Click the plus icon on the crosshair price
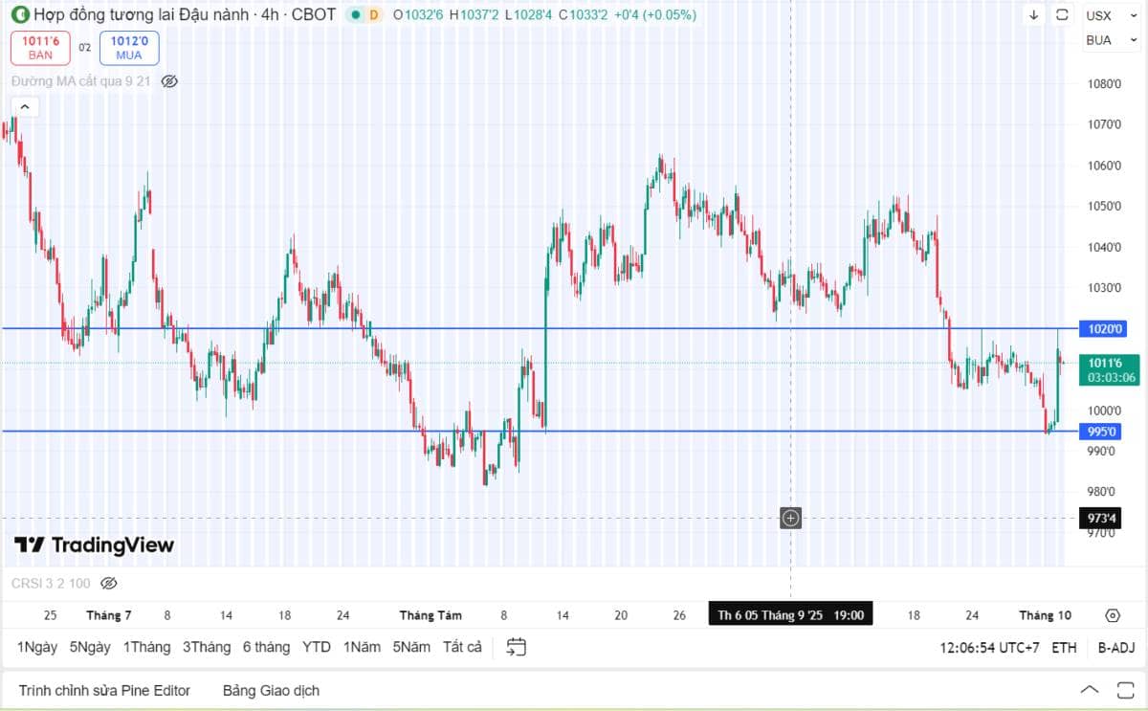This screenshot has width=1148, height=711. (791, 519)
